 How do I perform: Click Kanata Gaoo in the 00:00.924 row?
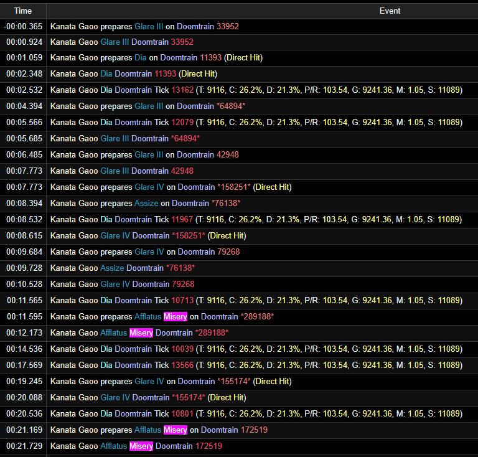(74, 42)
